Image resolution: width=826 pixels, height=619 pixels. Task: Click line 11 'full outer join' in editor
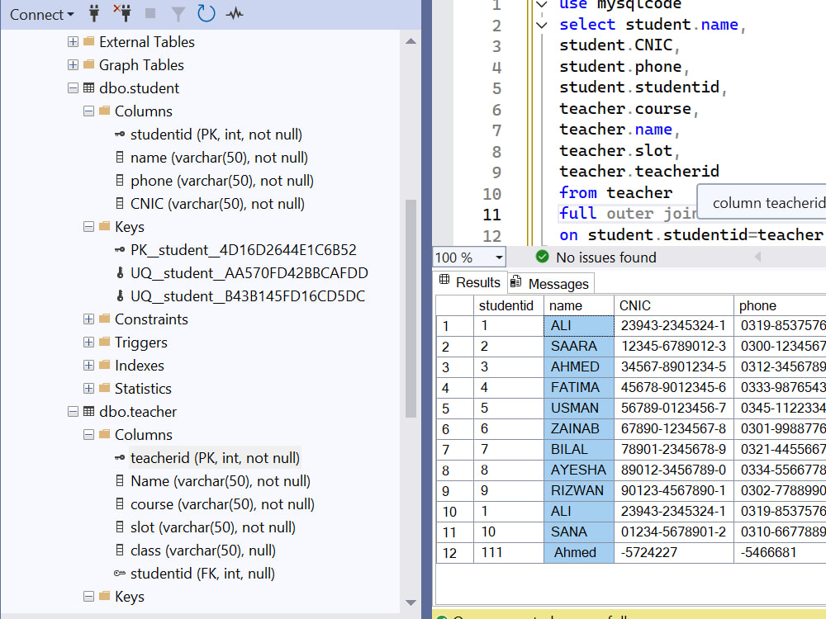tap(627, 214)
